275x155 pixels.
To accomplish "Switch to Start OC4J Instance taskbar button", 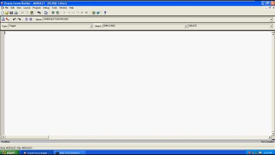I will [x=70, y=153].
